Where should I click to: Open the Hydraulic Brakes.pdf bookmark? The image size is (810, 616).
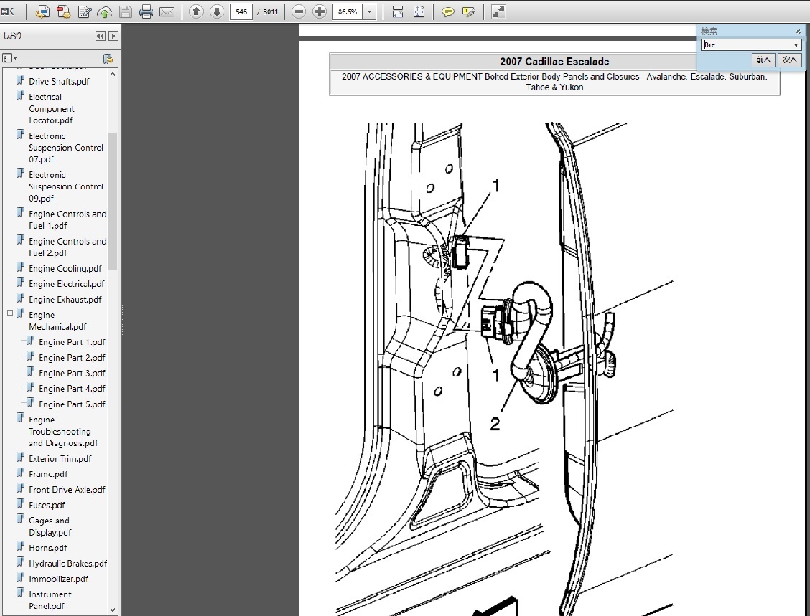(x=67, y=564)
